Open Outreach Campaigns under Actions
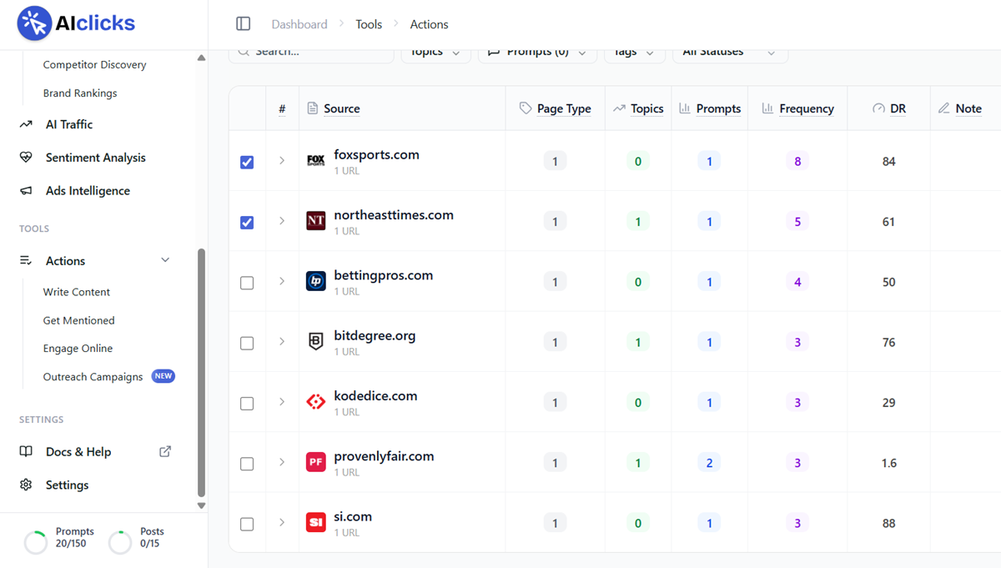 point(93,377)
